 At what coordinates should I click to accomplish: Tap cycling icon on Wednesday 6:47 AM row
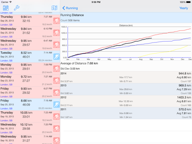(56, 45)
